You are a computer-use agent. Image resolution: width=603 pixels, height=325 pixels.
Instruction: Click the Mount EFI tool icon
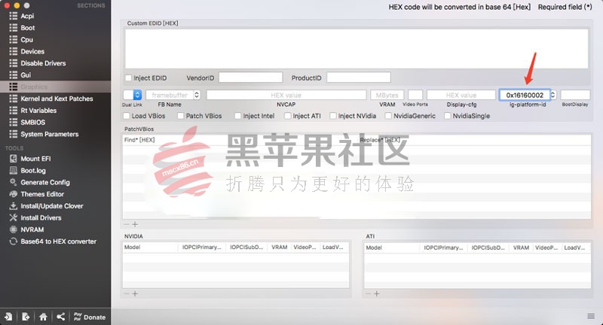(14, 159)
